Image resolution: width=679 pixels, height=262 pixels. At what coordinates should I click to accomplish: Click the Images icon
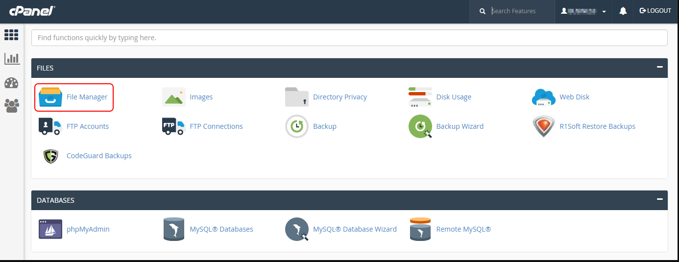tap(174, 97)
